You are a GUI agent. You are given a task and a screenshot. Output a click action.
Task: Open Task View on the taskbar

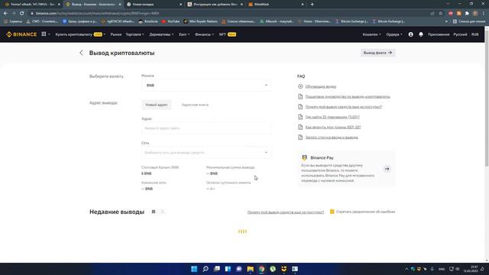pyautogui.click(x=216, y=269)
